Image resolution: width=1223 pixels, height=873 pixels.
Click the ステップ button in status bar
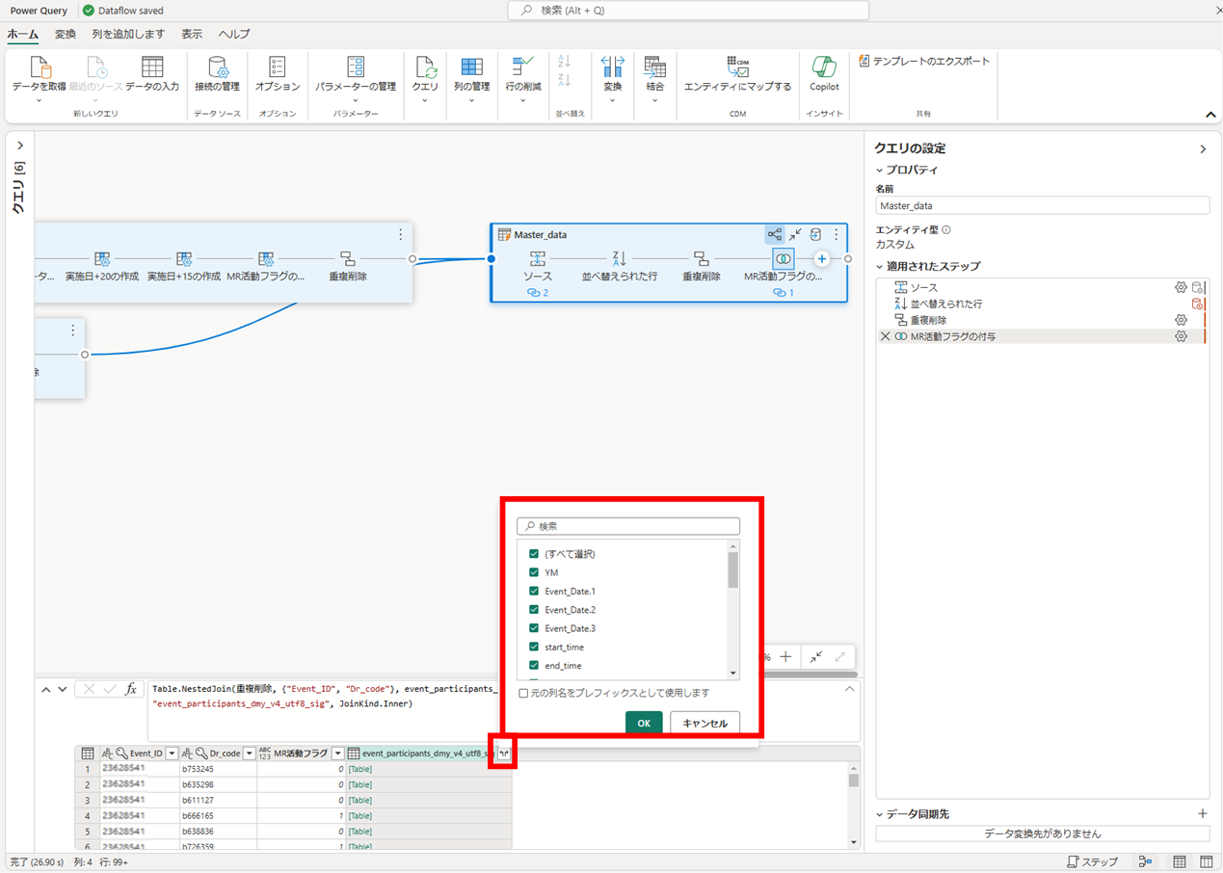(1093, 861)
